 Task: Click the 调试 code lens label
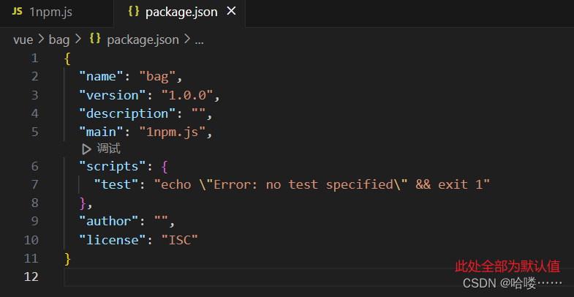pos(108,148)
